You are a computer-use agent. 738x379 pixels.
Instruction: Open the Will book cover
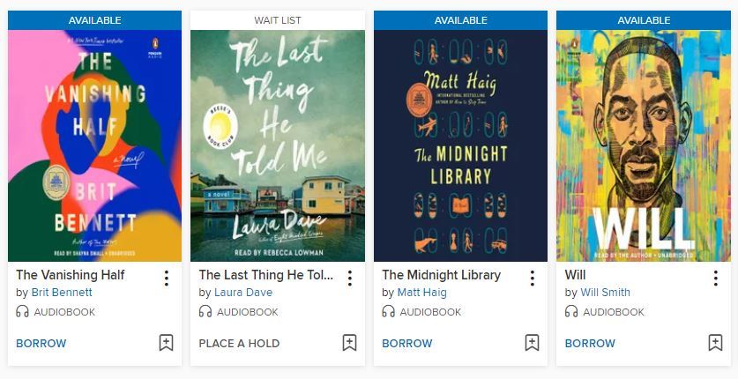643,145
